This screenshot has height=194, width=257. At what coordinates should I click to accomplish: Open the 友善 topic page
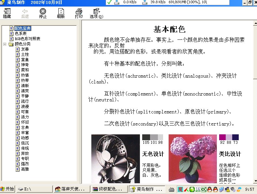25,49
